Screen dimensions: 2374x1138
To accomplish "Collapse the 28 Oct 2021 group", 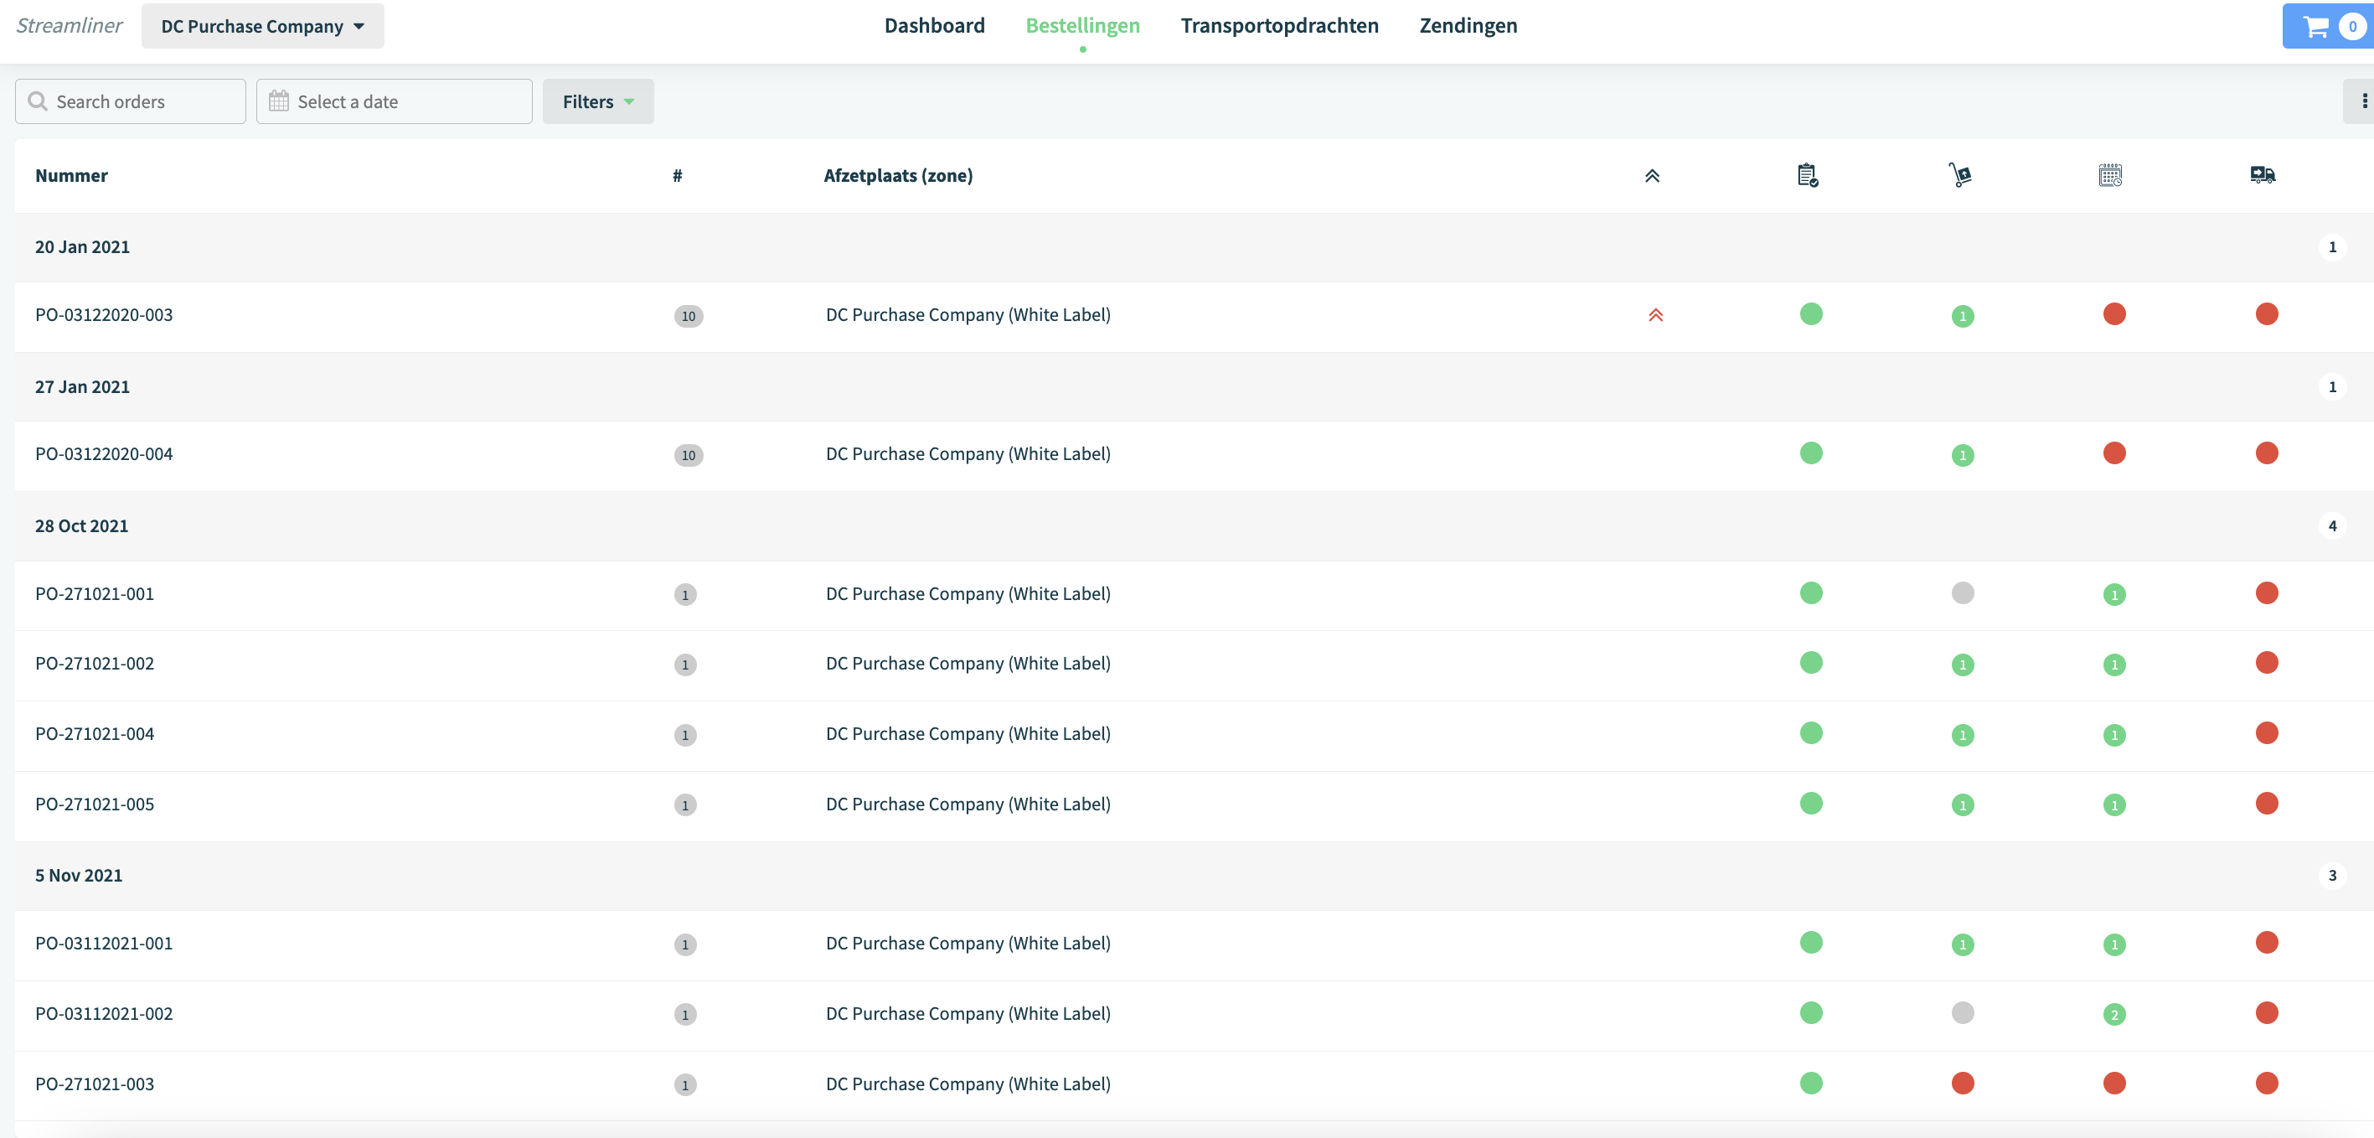I will 1194,526.
